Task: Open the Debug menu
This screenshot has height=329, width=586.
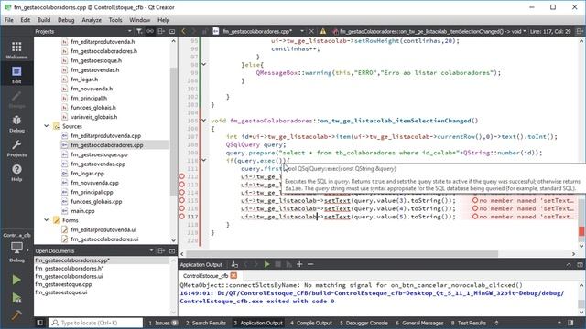Action: 66,20
